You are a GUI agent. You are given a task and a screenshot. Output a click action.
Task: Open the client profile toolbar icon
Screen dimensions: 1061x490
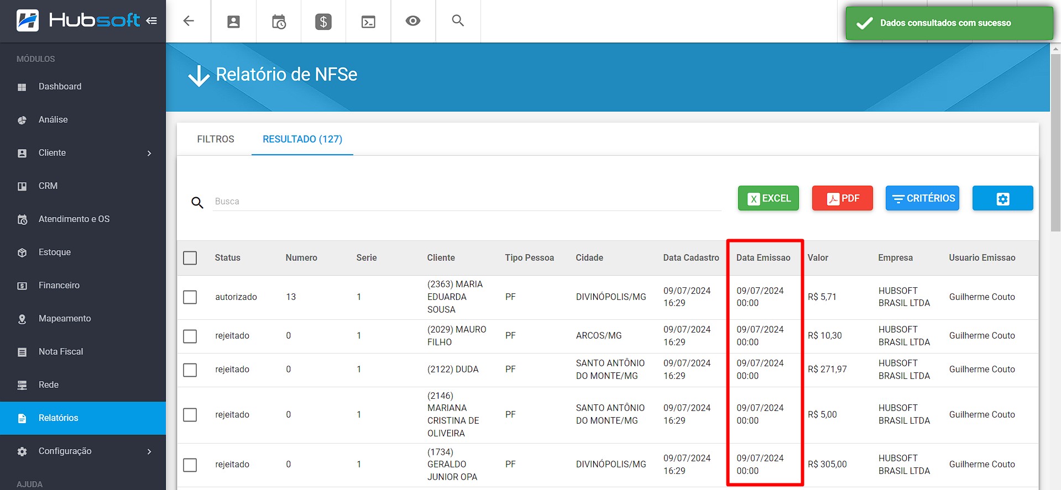(234, 22)
